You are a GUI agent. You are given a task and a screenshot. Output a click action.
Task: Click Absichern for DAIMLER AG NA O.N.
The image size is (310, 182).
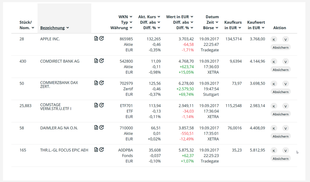(x=280, y=136)
